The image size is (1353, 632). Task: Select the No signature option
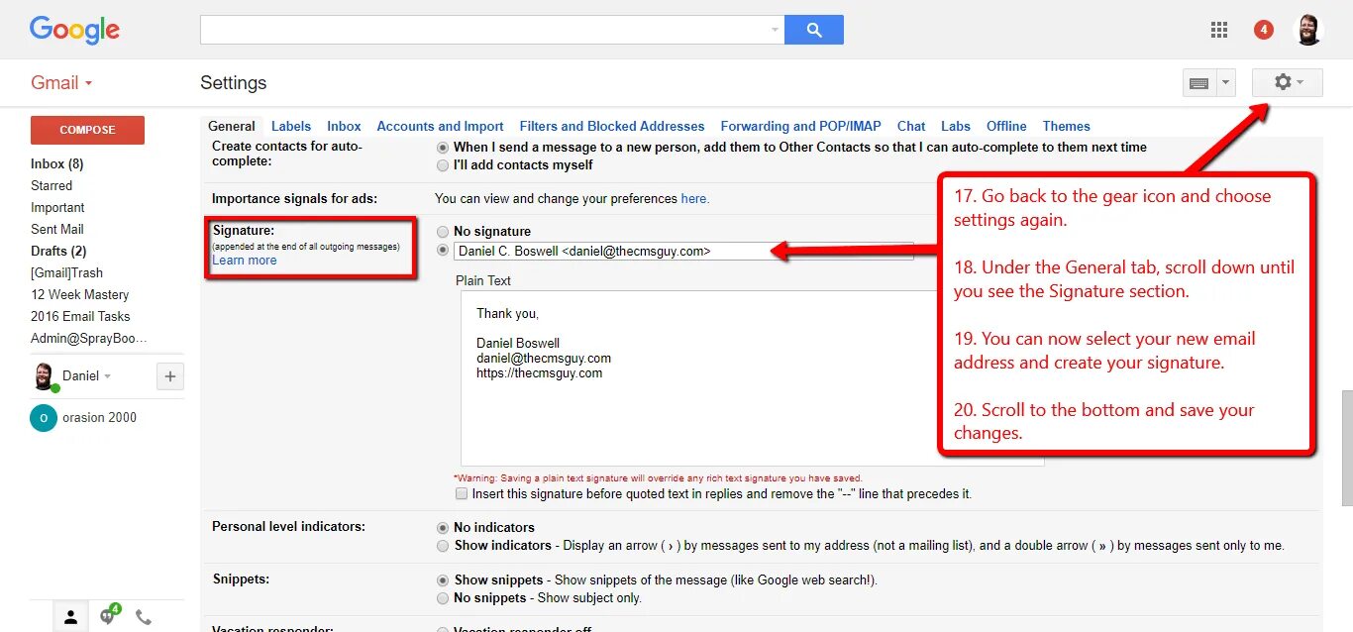(x=443, y=232)
